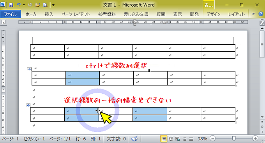The height and width of the screenshot is (143, 265).
Task: Go to next page using double-down arrow
Action: click(262, 132)
